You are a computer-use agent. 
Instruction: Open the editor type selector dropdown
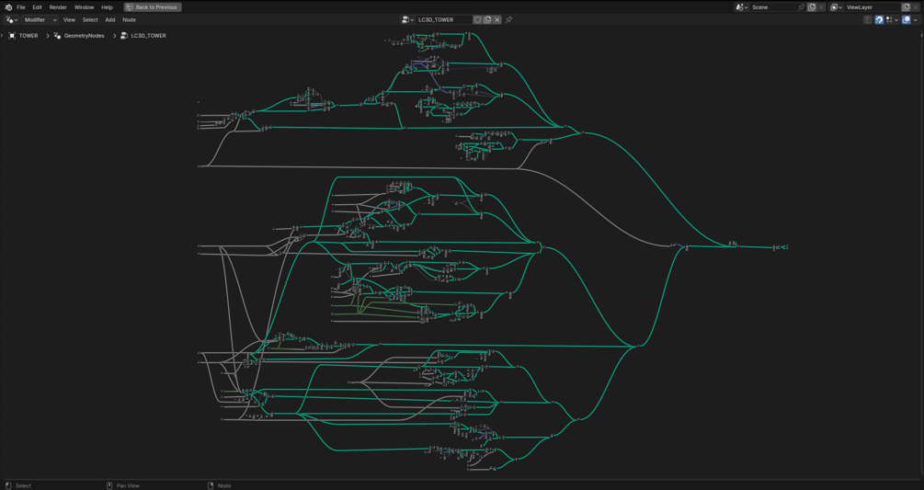click(x=12, y=19)
